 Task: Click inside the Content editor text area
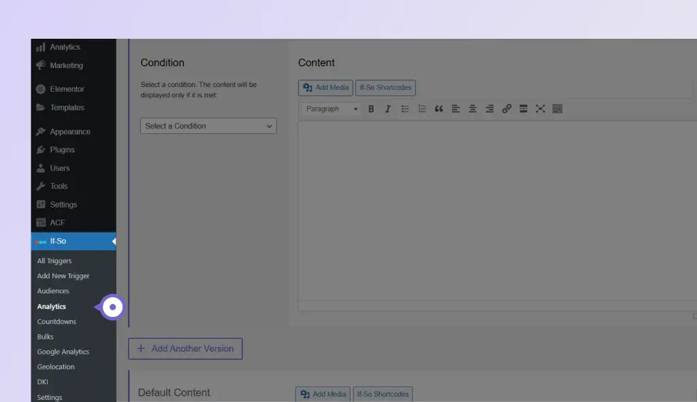[x=498, y=211]
